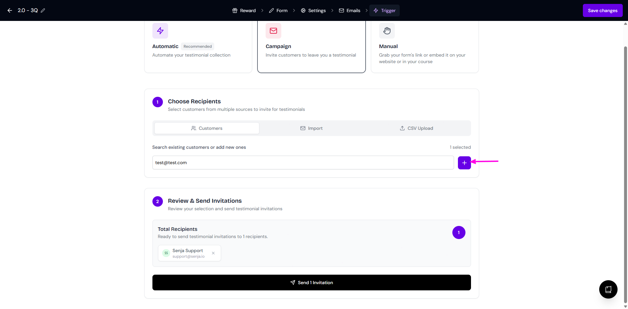628x309 pixels.
Task: Open the Settings step
Action: [313, 10]
